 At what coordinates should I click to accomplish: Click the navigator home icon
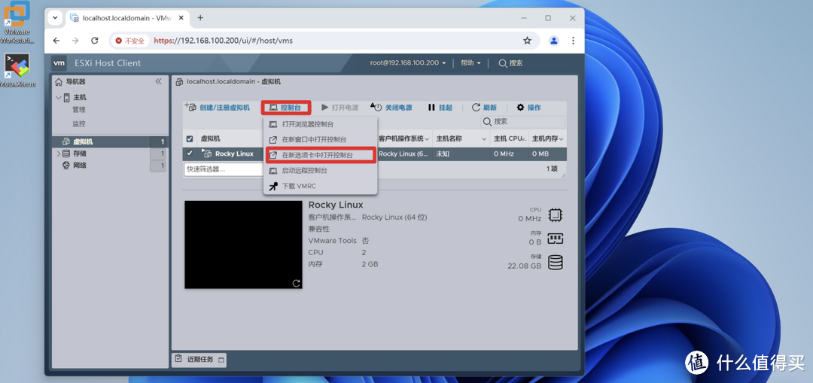pyautogui.click(x=59, y=82)
